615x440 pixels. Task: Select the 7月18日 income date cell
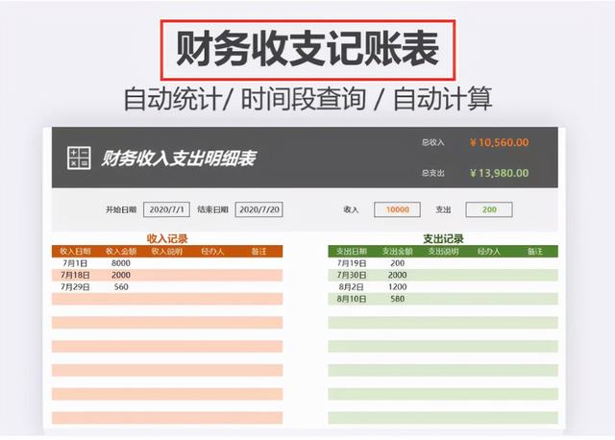tap(75, 275)
